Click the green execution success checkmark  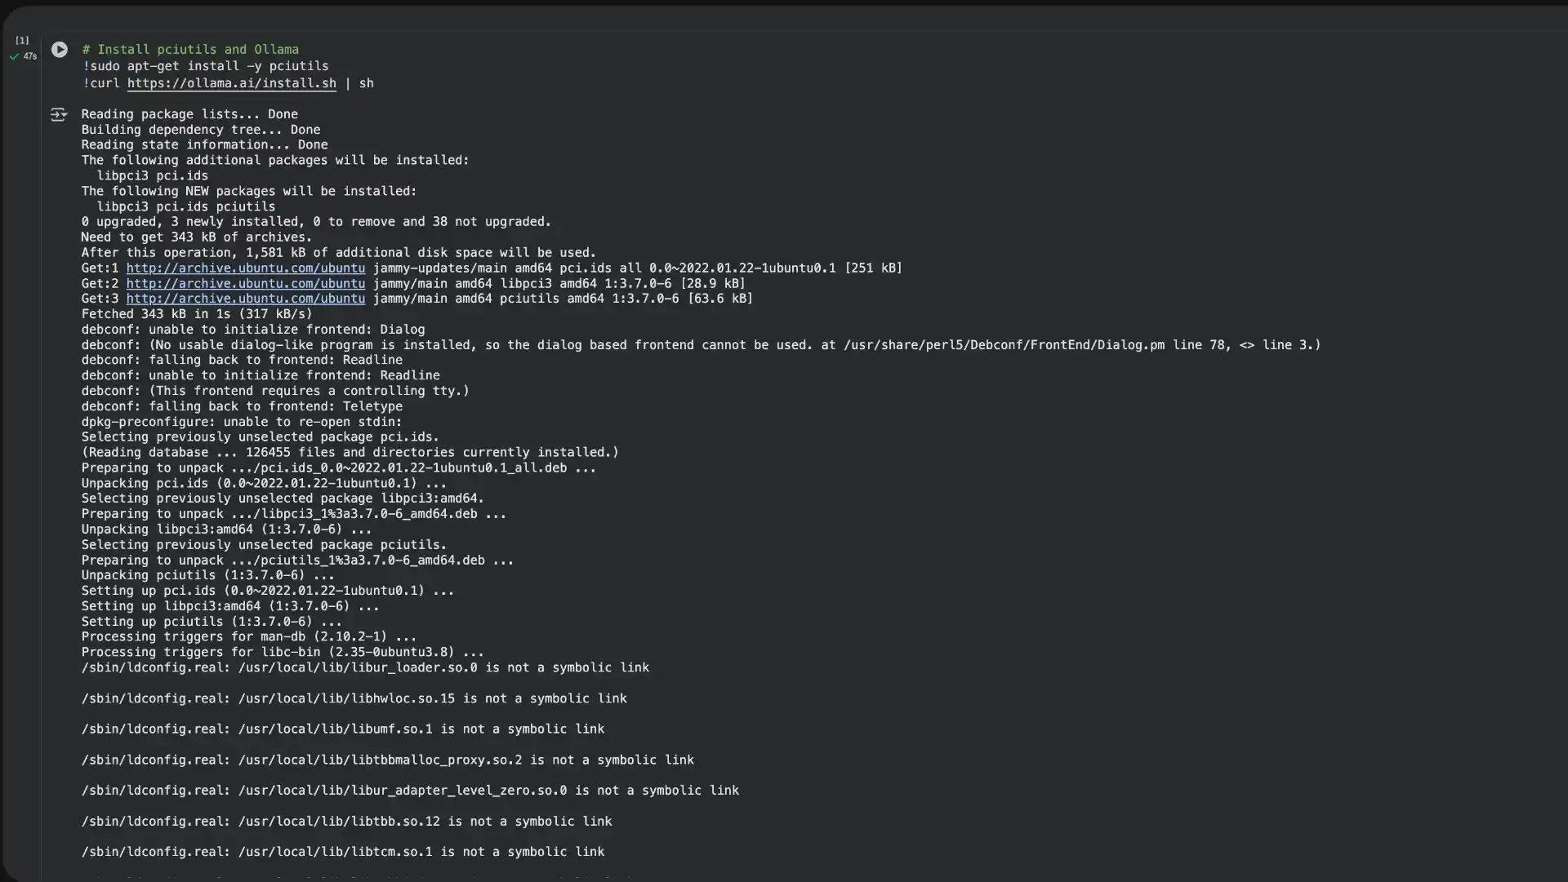(14, 57)
